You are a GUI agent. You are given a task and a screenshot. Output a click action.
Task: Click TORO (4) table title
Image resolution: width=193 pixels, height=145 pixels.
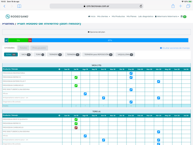pos(96,111)
